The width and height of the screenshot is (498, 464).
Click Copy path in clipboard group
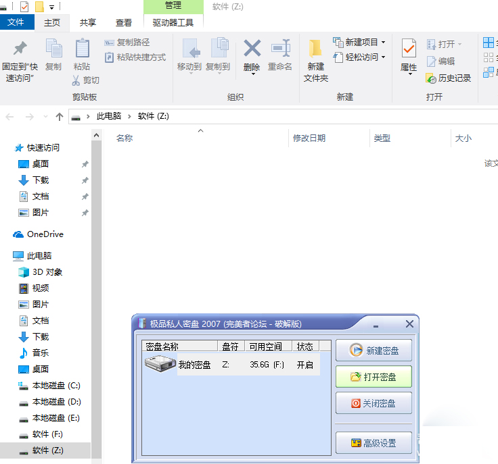(x=127, y=42)
